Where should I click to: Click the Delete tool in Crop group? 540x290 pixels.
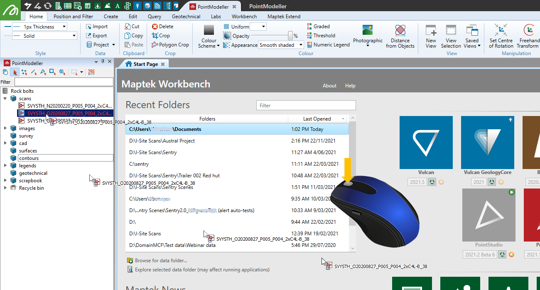163,27
